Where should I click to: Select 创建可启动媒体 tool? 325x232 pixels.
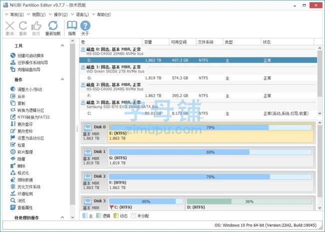point(27,55)
